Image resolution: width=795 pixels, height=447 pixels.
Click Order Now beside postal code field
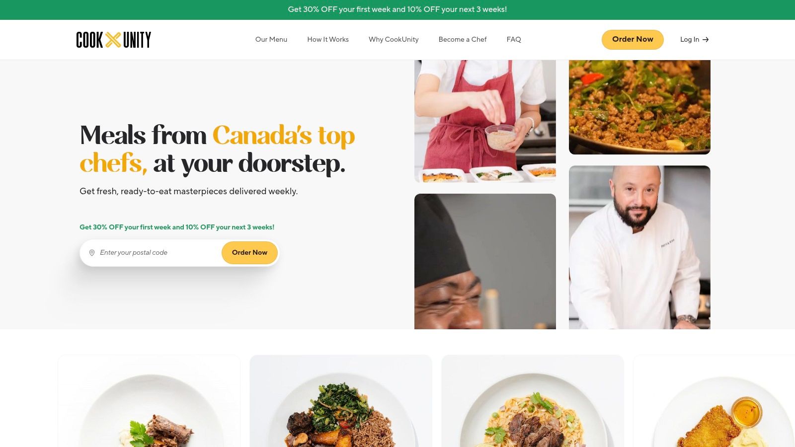[249, 253]
